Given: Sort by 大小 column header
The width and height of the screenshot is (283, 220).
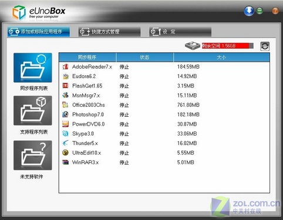Looking at the screenshot, I should (221, 57).
